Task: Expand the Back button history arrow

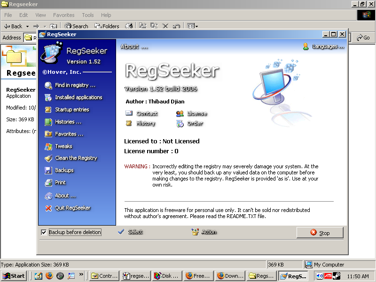Action: point(27,26)
